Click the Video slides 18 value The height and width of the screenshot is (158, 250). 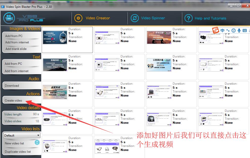click(37, 121)
